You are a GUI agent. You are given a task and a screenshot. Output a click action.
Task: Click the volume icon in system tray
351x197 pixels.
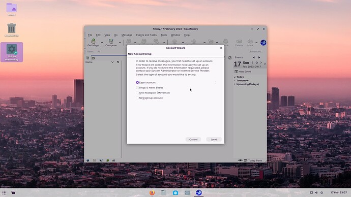tap(316, 192)
